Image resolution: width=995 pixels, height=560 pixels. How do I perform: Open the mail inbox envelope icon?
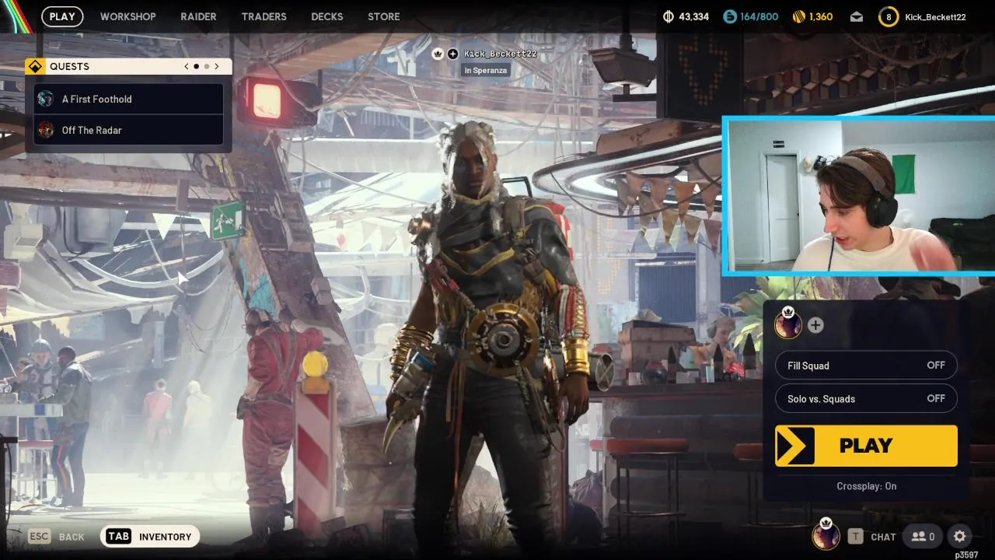[x=856, y=16]
